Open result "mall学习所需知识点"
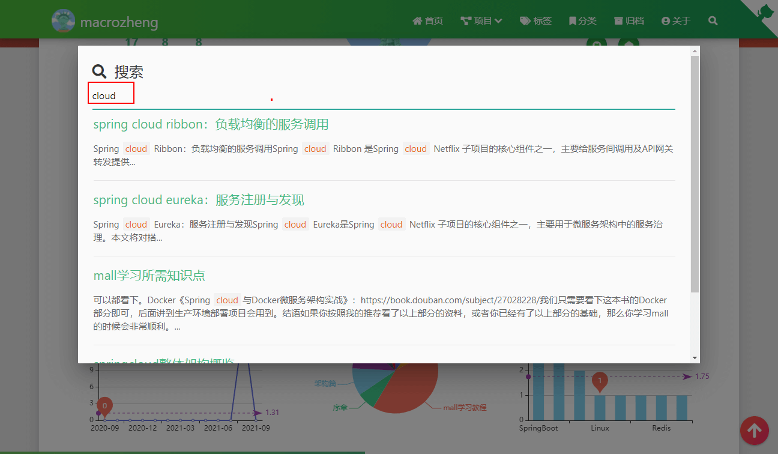 pos(149,276)
